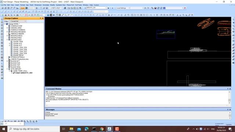Open the Dimension menu
This screenshot has height=132, width=235.
(38, 5)
